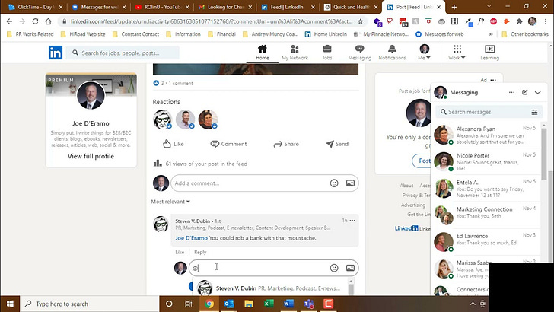
Task: Go back in browser
Action: [x=10, y=21]
